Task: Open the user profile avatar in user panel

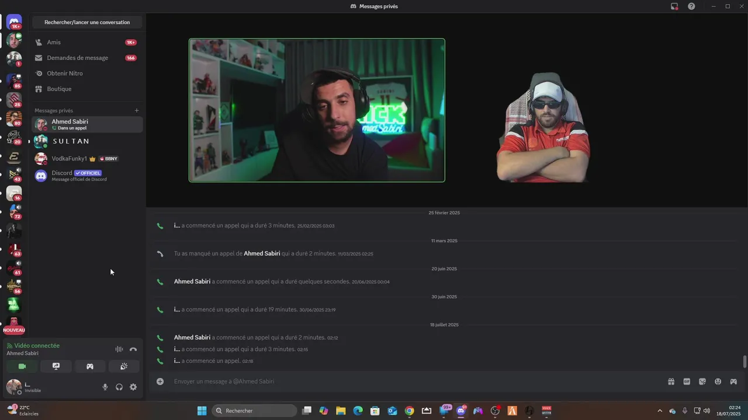Action: tap(14, 386)
